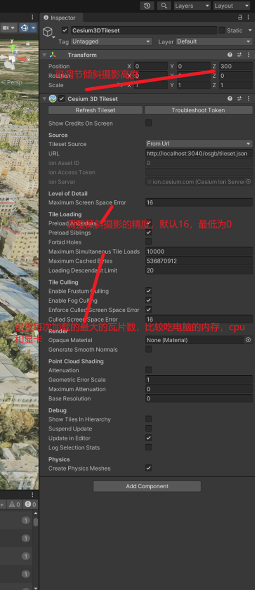The image size is (255, 590).
Task: Click the green Y axis of scene gizmo
Action: [x=13, y=48]
